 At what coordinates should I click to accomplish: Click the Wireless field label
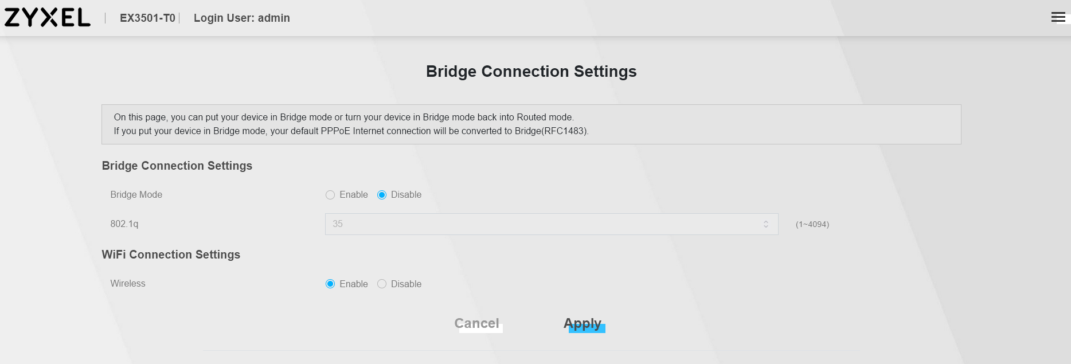click(x=127, y=284)
